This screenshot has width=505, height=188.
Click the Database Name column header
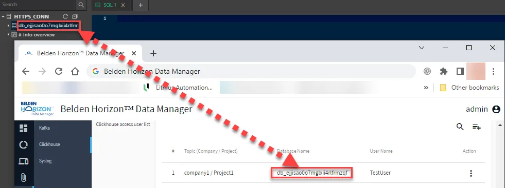tap(293, 151)
